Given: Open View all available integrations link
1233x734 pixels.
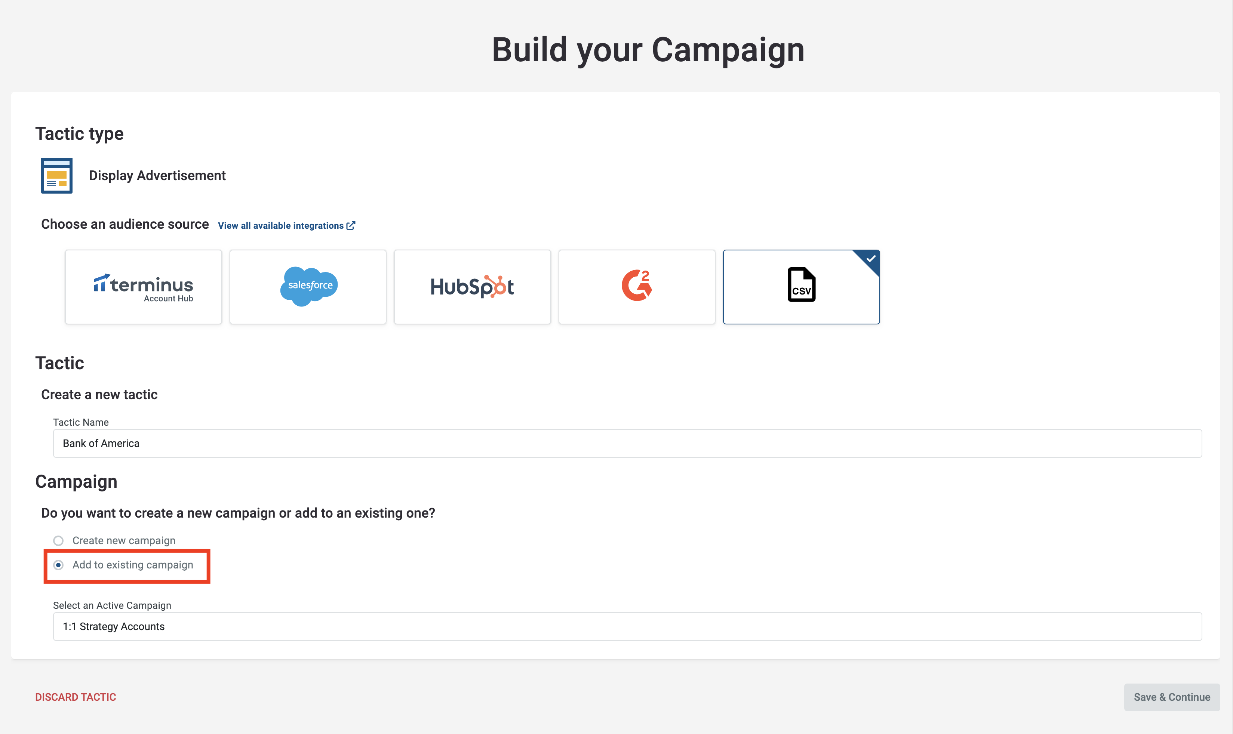Looking at the screenshot, I should [280, 225].
